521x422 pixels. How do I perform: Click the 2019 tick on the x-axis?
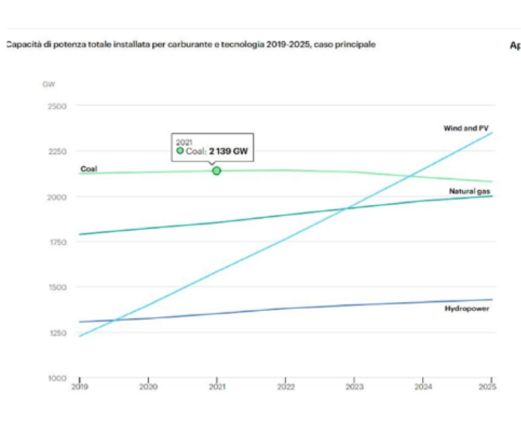[x=80, y=387]
